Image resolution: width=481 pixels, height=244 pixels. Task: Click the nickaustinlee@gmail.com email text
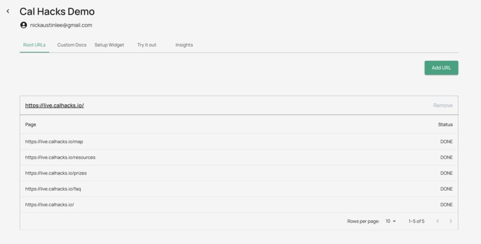pyautogui.click(x=61, y=25)
